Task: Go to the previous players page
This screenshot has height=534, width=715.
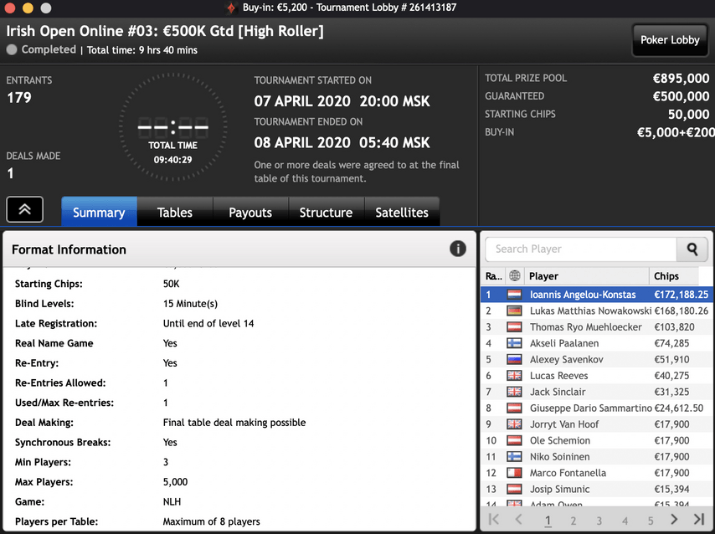Action: 518,520
